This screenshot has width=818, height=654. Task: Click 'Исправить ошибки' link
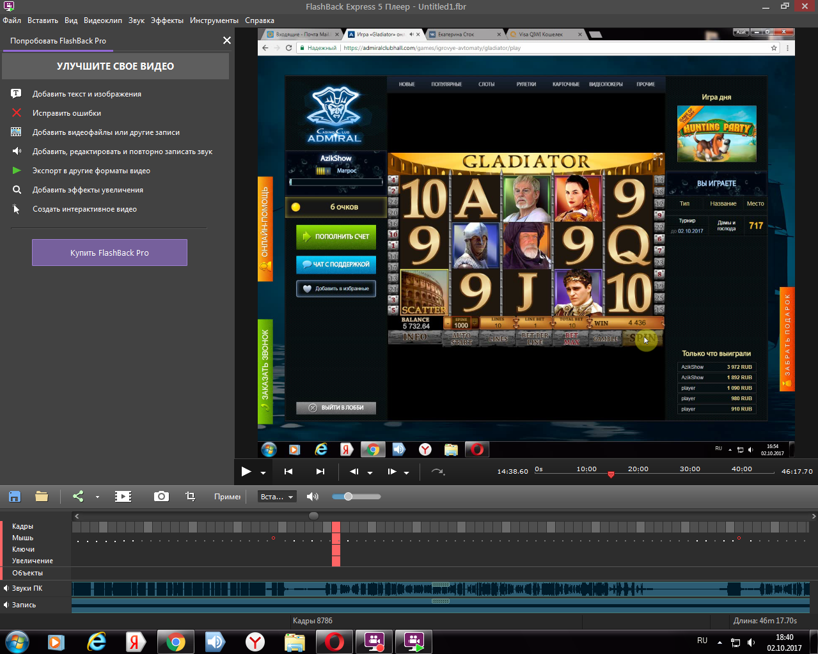67,113
